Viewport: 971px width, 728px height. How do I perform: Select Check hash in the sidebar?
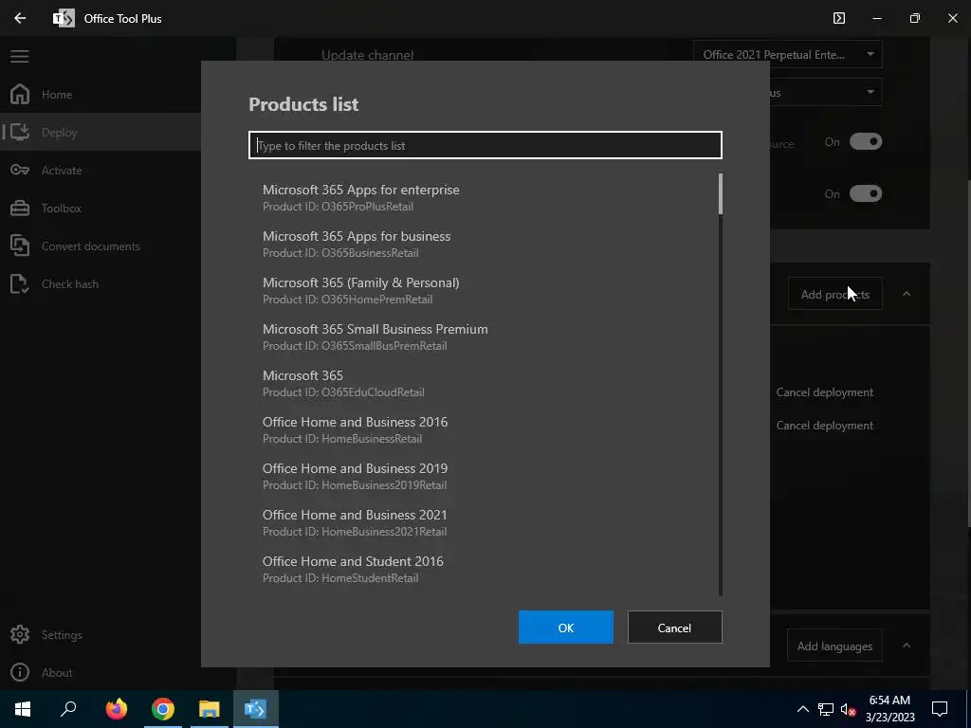70,283
